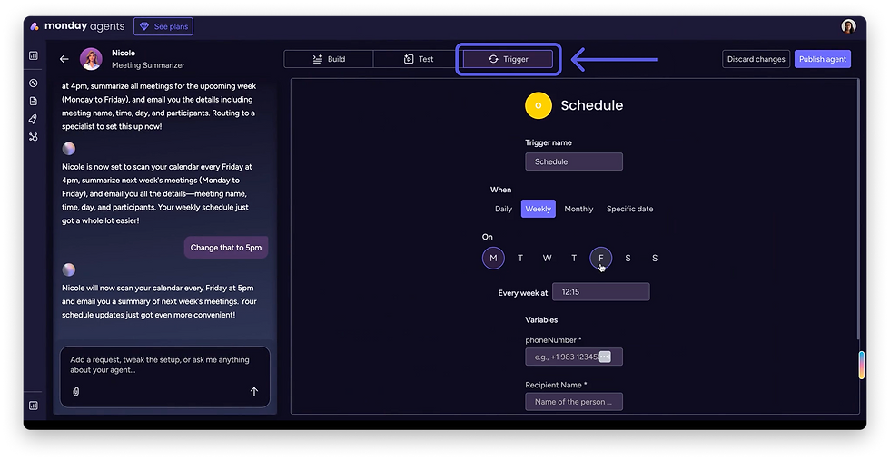Open the user profile avatar menu
Viewport: 890px width, 460px height.
point(848,26)
